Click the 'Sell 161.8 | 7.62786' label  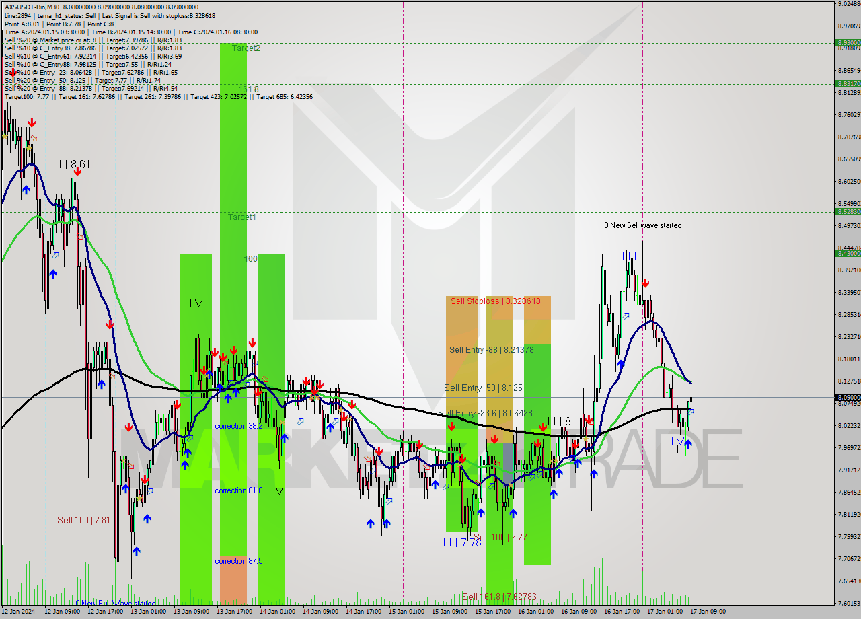[x=499, y=597]
